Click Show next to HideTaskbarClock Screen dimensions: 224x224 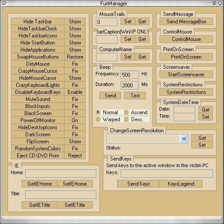coord(75,29)
